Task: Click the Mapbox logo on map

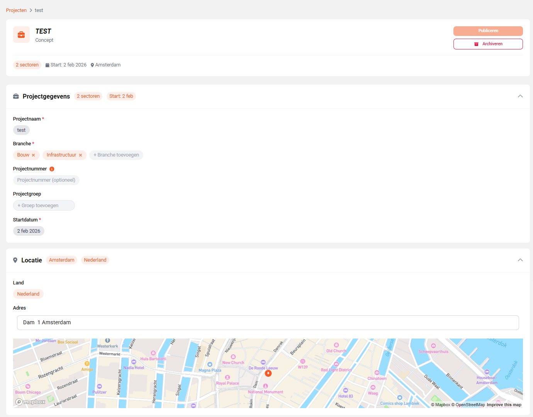Action: pos(30,402)
